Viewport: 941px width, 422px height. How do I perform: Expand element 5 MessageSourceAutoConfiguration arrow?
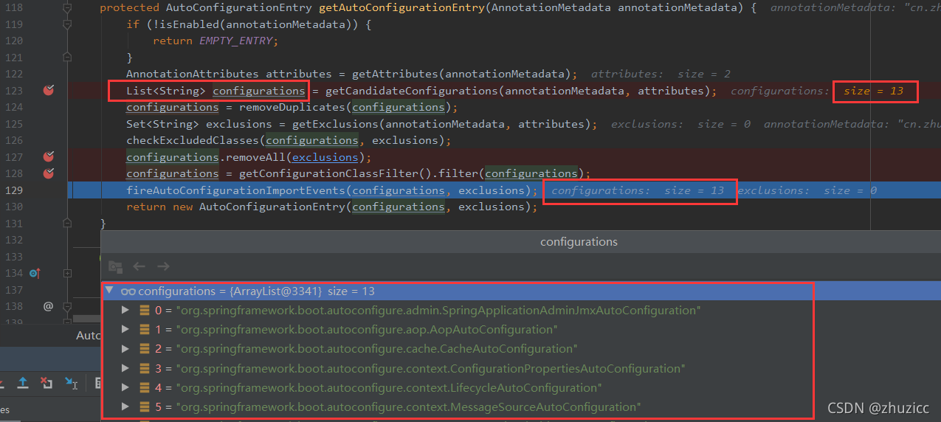coord(125,407)
